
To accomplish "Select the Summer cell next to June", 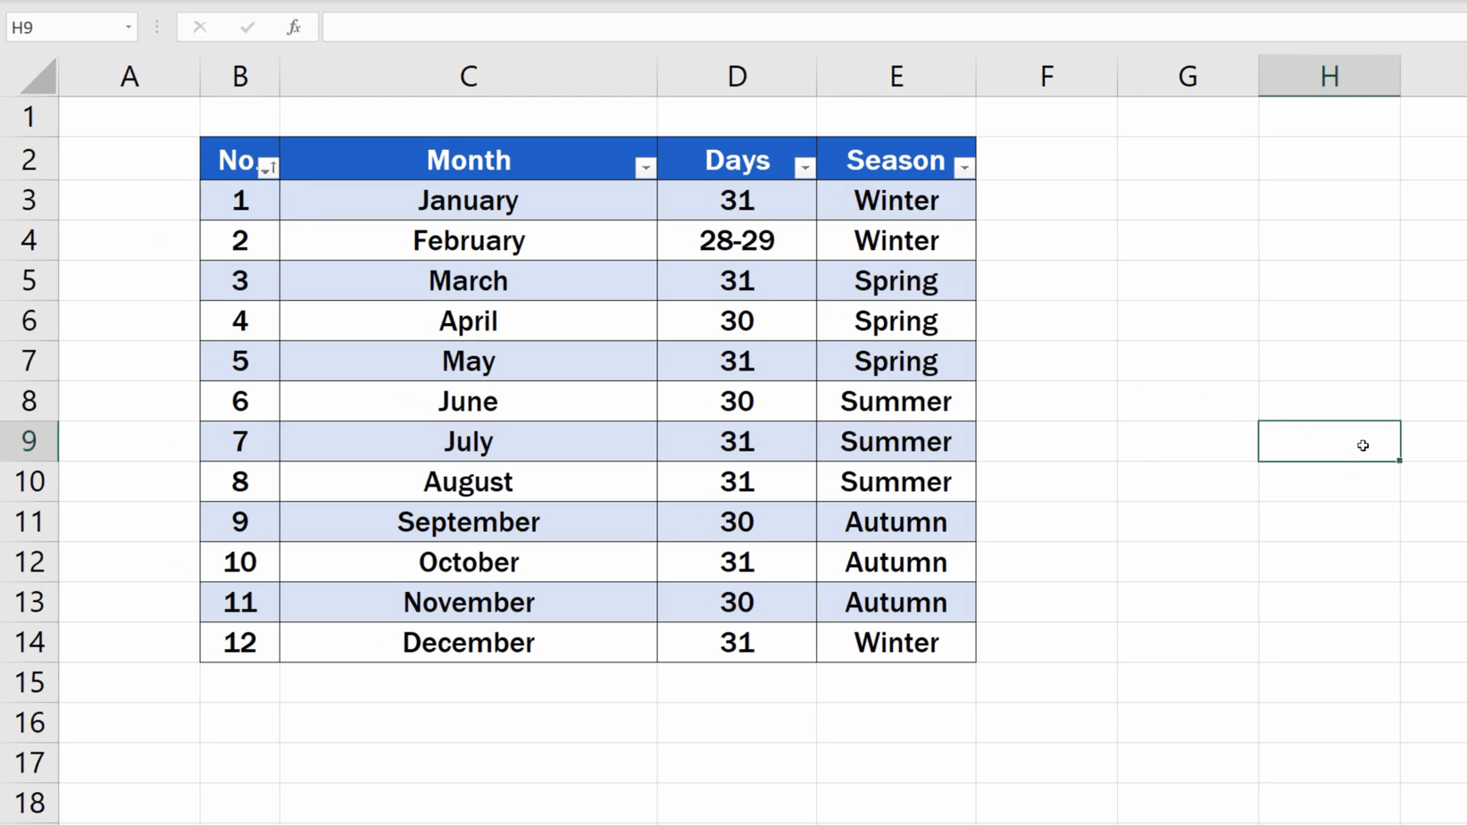I will coord(896,401).
